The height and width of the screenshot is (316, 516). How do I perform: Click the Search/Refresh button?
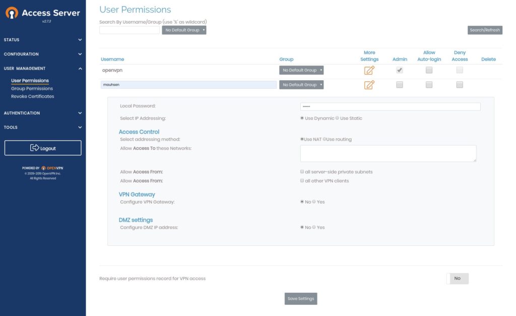[485, 30]
